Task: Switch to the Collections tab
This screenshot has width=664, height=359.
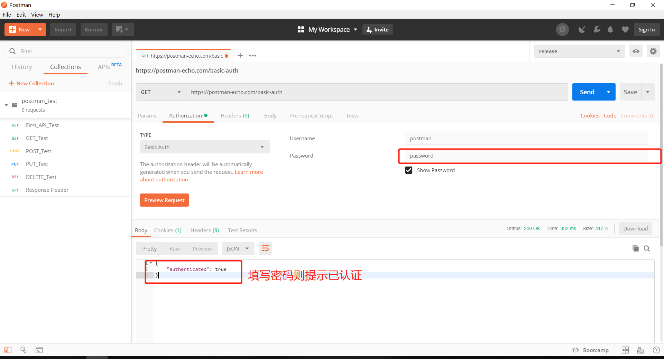Action: pyautogui.click(x=65, y=67)
